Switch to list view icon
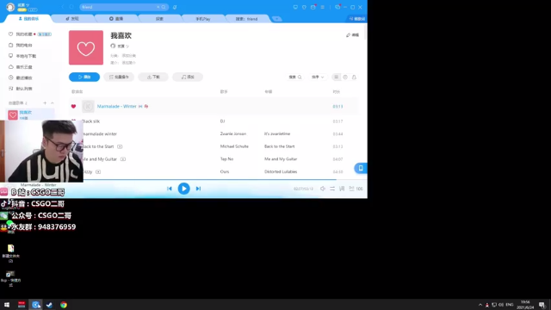The image size is (551, 310). (x=337, y=77)
